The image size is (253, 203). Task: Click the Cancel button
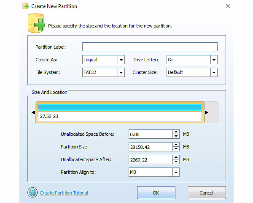207,193
